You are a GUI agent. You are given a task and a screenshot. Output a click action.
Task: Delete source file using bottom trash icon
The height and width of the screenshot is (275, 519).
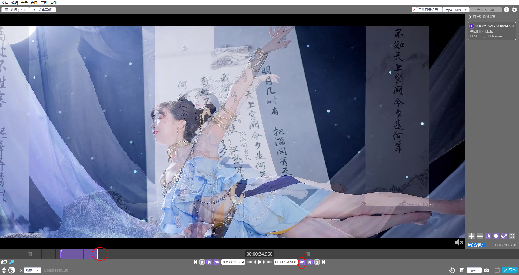[x=462, y=270]
